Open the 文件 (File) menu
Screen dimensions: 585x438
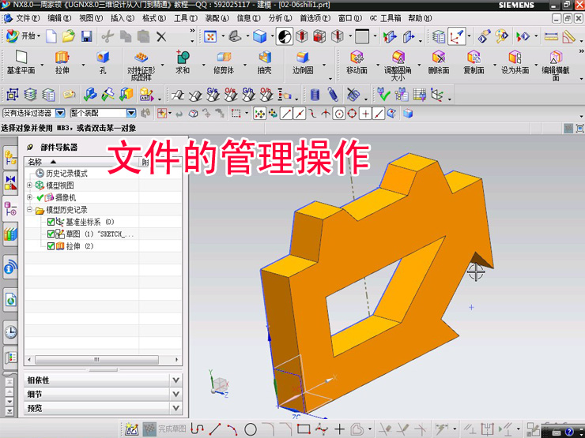coord(27,17)
